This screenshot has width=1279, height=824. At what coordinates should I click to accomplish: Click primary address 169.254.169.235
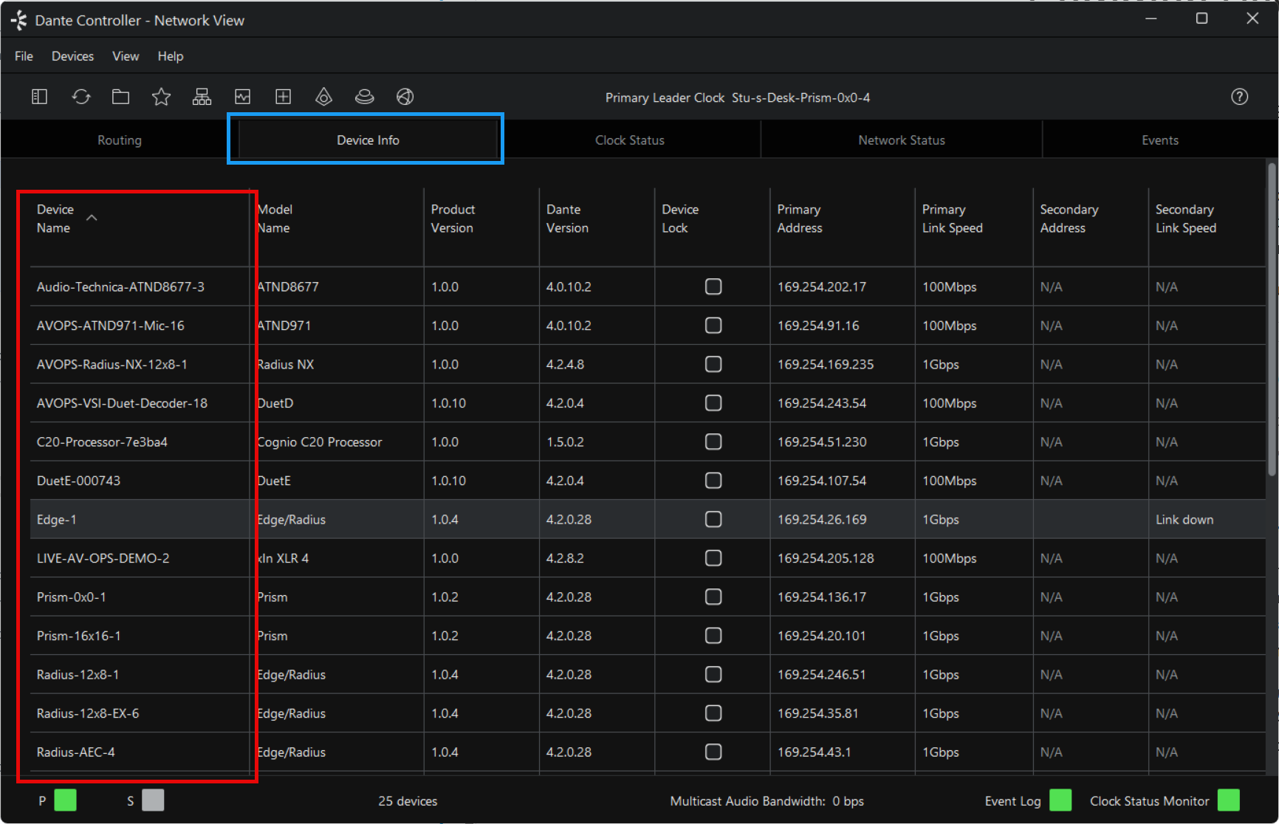click(x=826, y=364)
